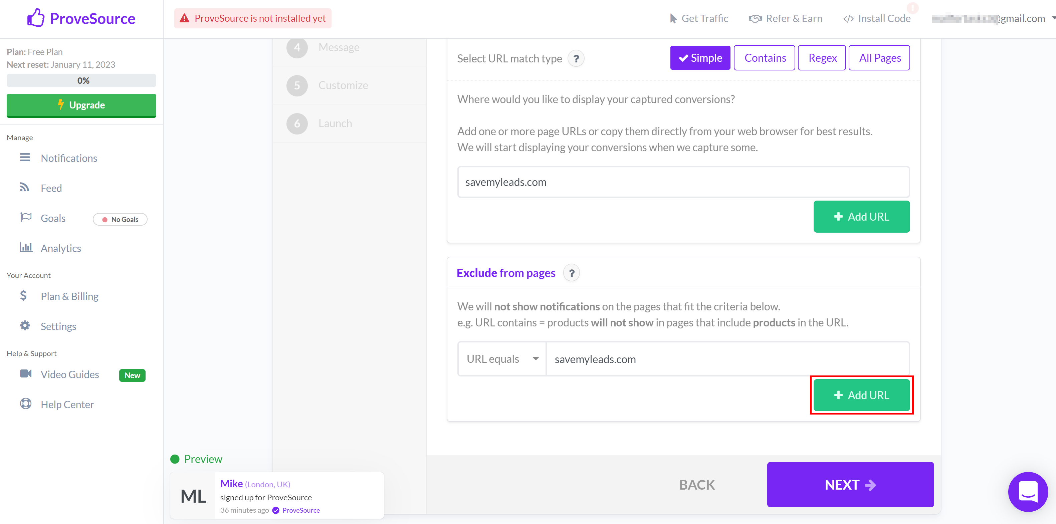The height and width of the screenshot is (524, 1056).
Task: Click the Feed RSS icon
Action: pos(25,187)
